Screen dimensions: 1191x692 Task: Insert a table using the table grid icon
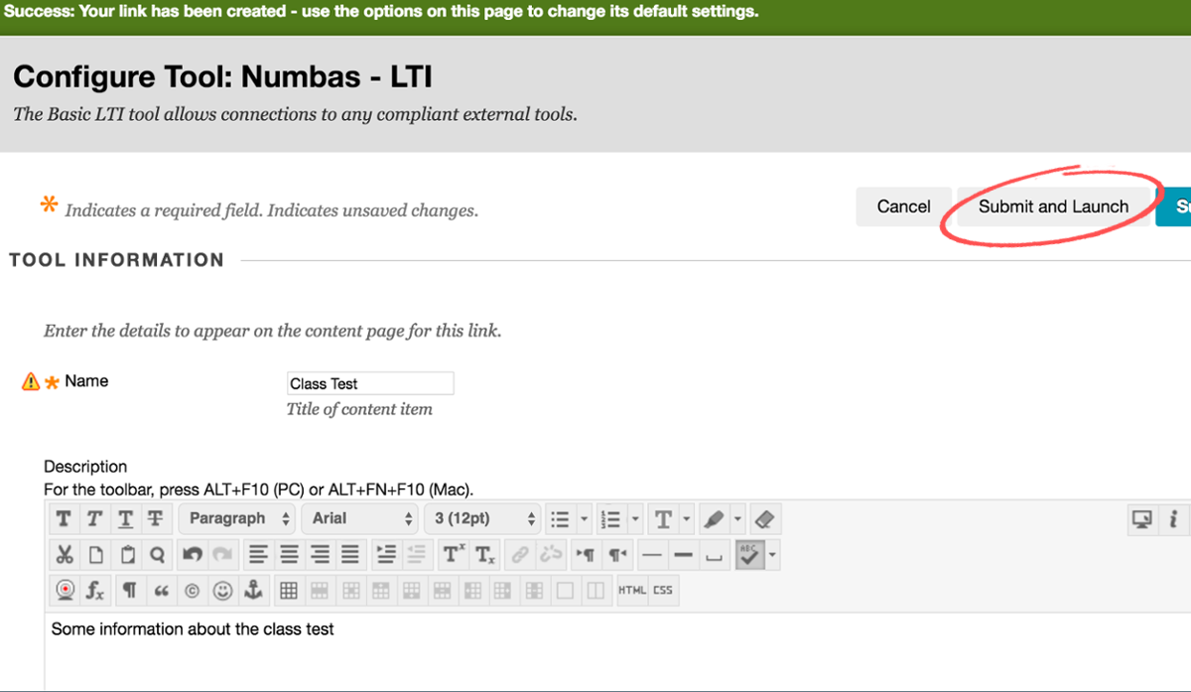pyautogui.click(x=289, y=591)
